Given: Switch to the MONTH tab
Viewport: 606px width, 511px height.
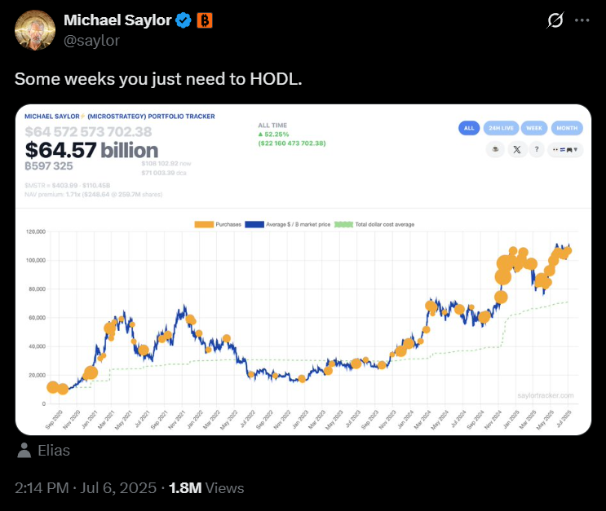Looking at the screenshot, I should point(567,128).
